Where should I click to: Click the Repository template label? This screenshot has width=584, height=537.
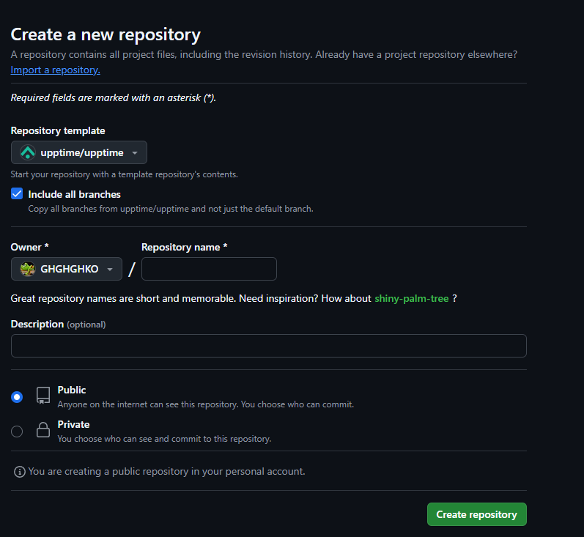coord(58,130)
